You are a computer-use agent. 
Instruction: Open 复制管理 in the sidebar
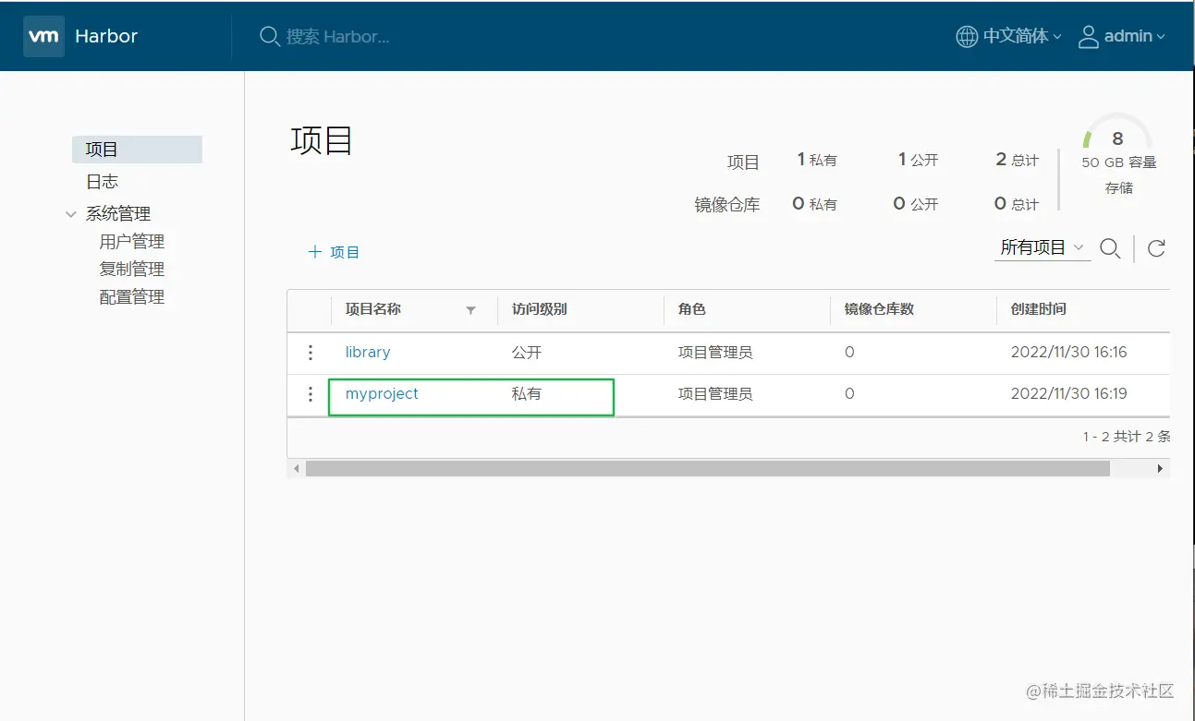[132, 270]
